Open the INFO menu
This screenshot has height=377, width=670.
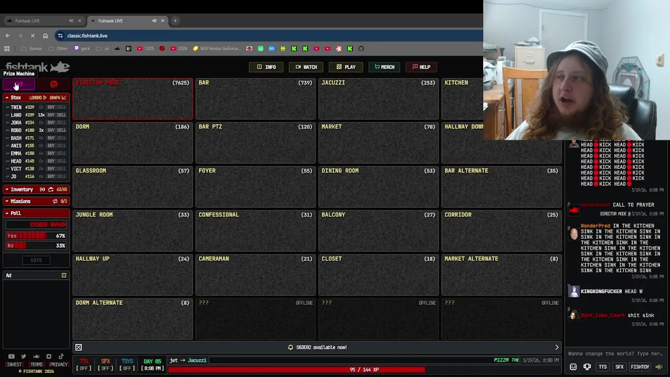coord(266,67)
